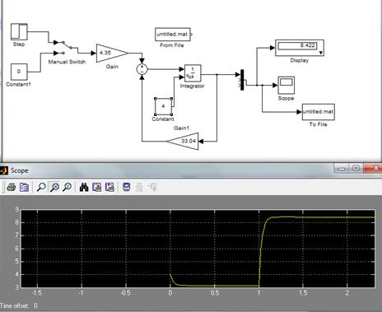Select the Integrator block
This screenshot has width=382, height=312.
point(193,73)
